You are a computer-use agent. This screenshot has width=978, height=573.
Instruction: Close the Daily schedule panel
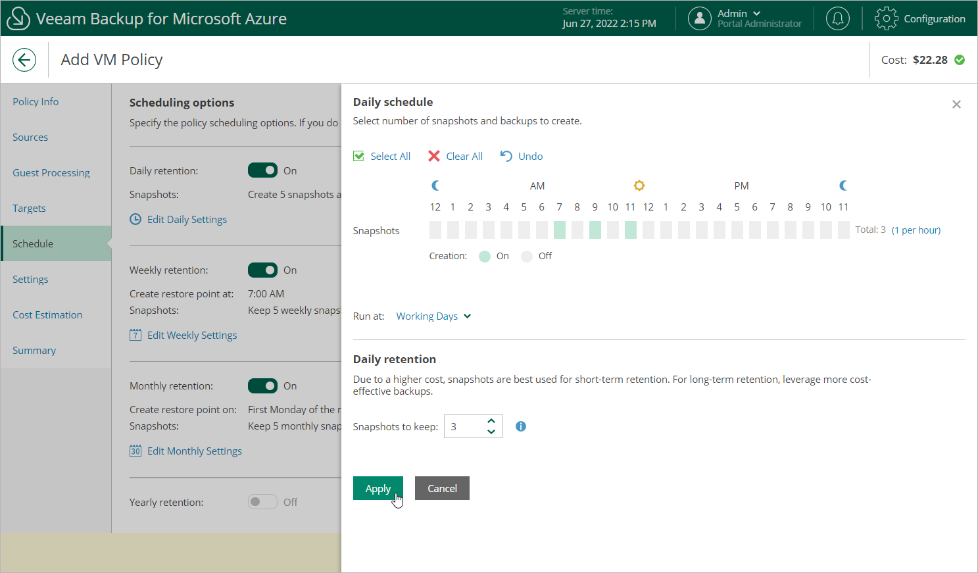point(956,105)
